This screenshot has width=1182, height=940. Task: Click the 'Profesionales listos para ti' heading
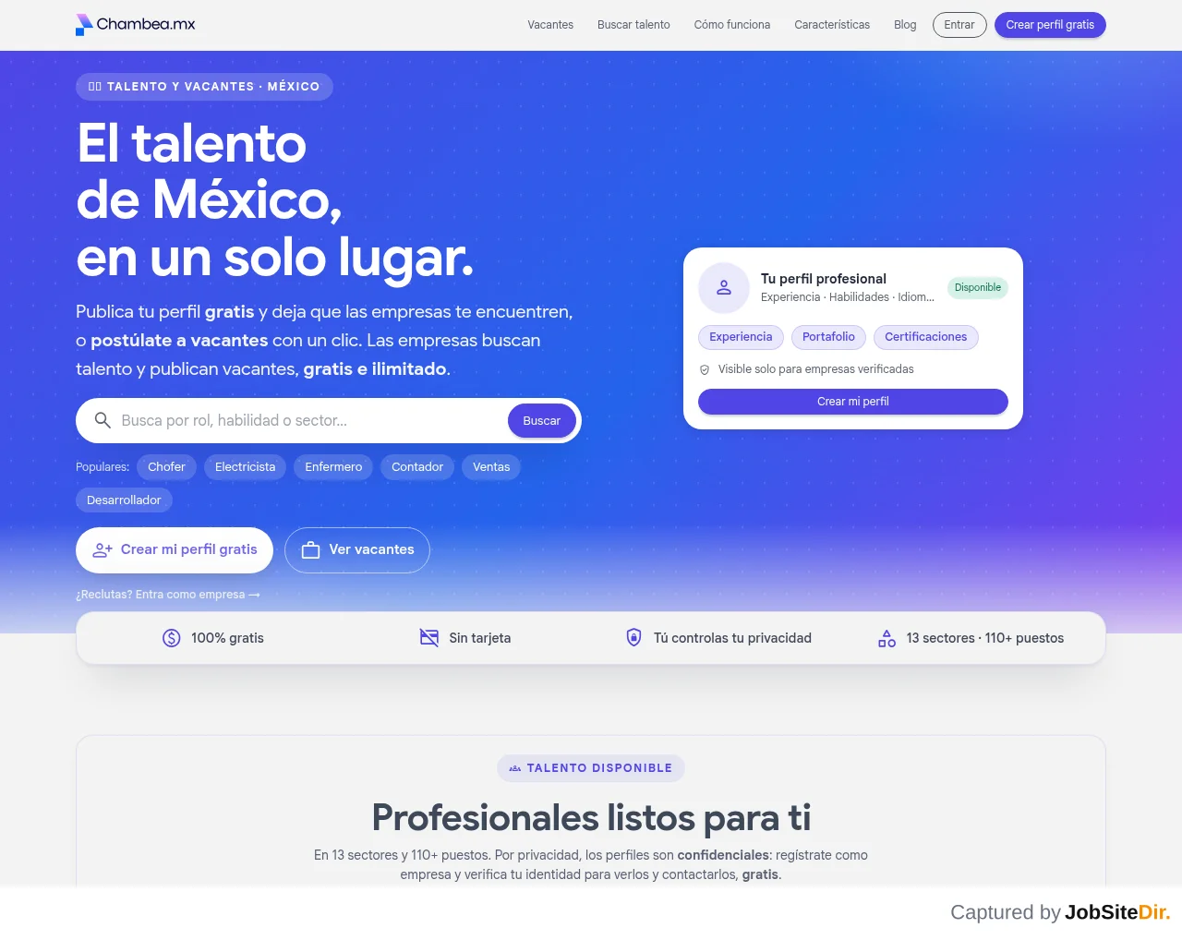(591, 818)
